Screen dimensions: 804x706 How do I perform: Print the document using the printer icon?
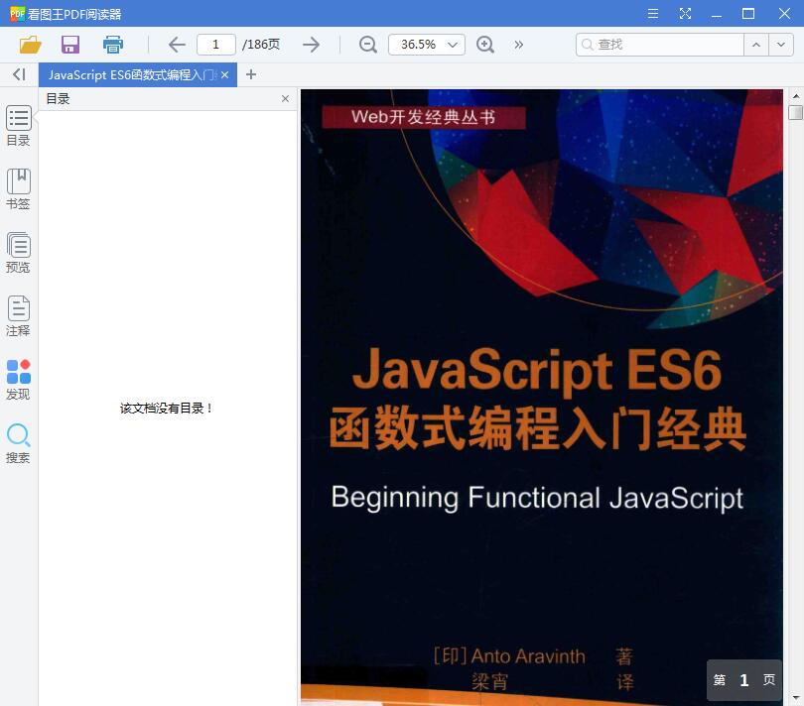pos(113,45)
